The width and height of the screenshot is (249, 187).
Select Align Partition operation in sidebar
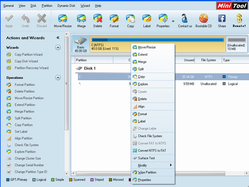coord(23,138)
